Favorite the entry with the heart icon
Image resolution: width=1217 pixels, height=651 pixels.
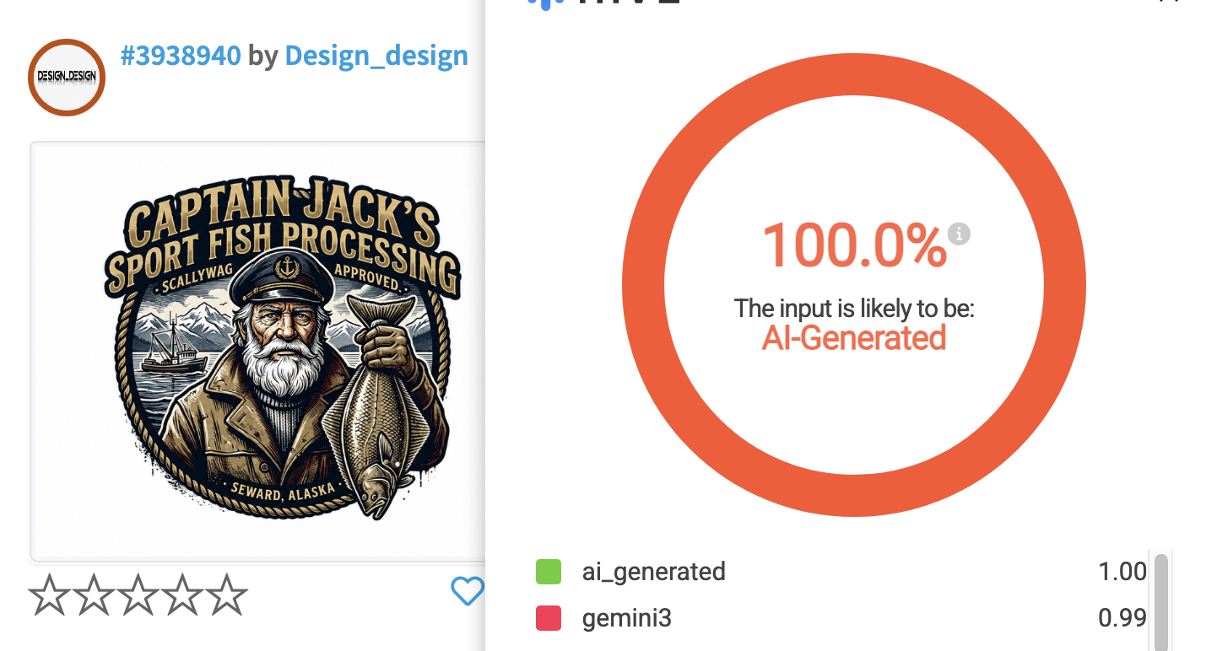click(x=468, y=591)
